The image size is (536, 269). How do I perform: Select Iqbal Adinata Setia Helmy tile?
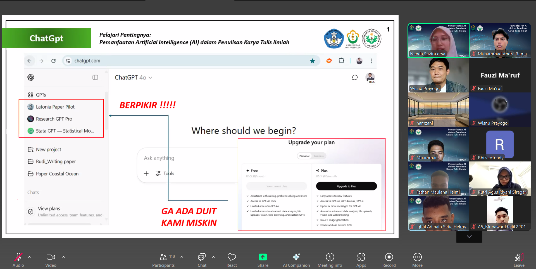click(439, 213)
